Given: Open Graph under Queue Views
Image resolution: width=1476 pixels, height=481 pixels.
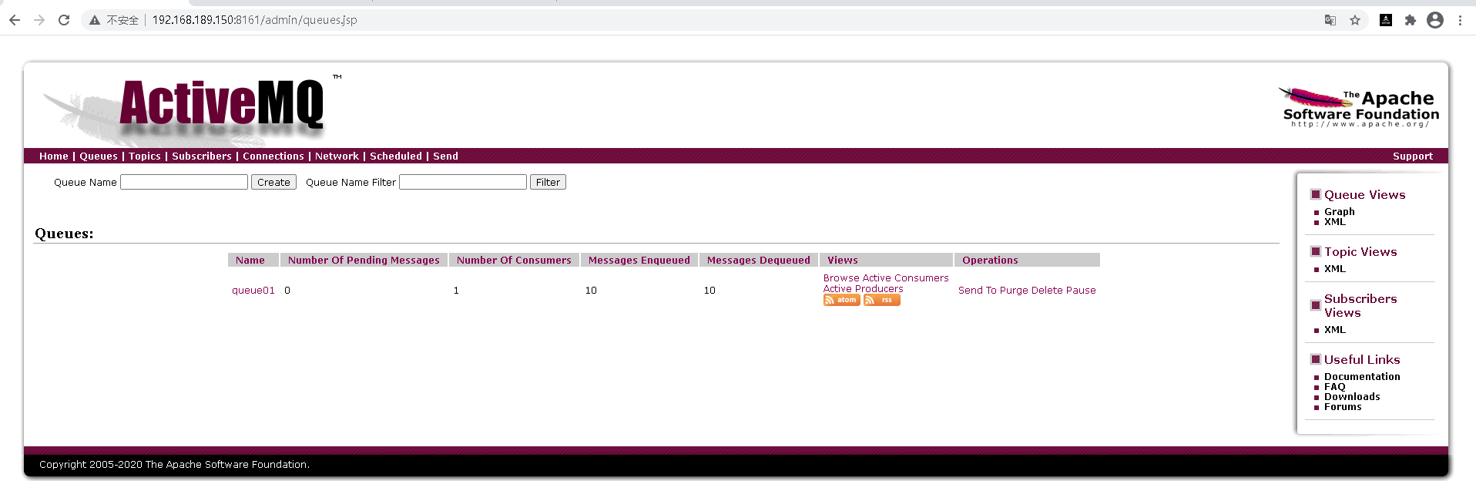Looking at the screenshot, I should (1340, 211).
